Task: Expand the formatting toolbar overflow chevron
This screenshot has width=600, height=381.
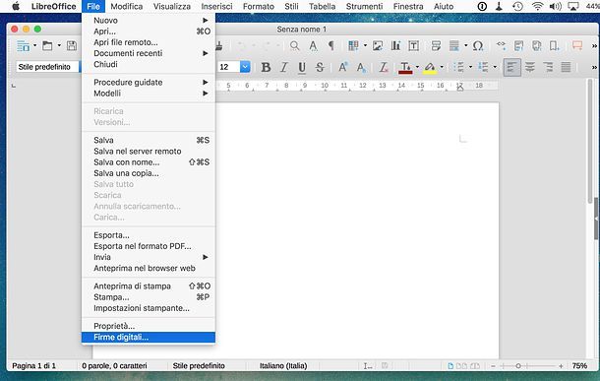Action: coord(594,67)
